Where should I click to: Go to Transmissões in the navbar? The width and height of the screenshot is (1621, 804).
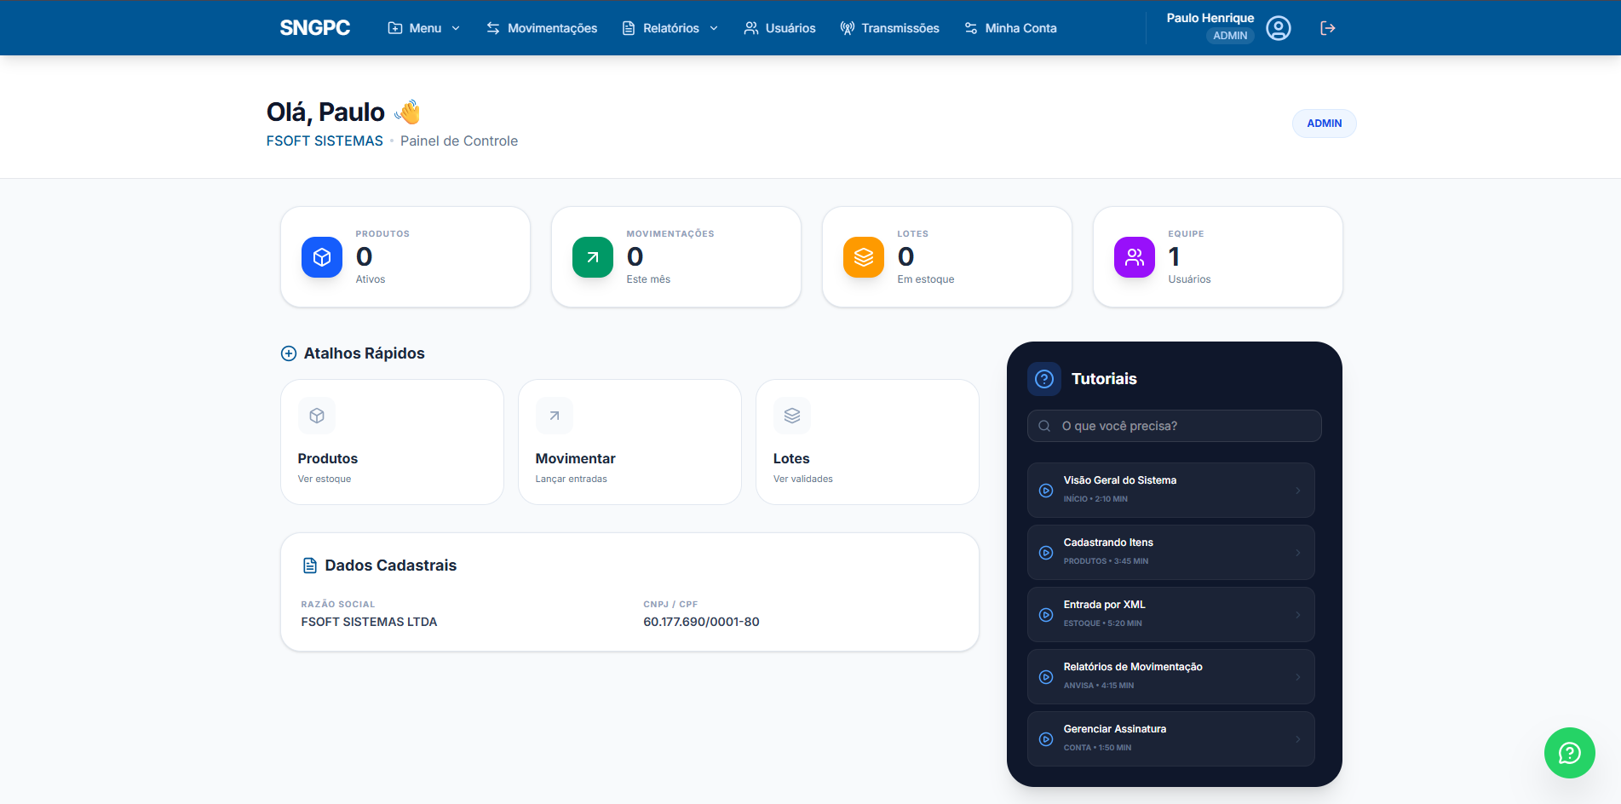[x=889, y=28]
